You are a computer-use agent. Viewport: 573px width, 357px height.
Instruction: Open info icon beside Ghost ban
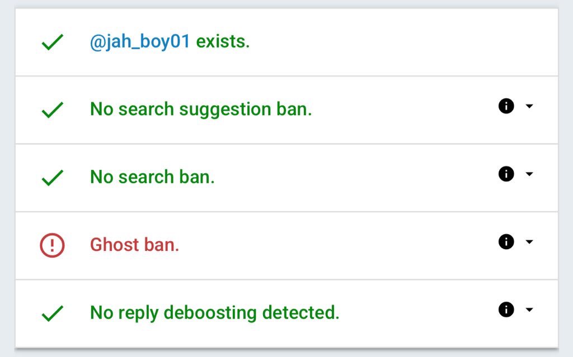click(506, 242)
